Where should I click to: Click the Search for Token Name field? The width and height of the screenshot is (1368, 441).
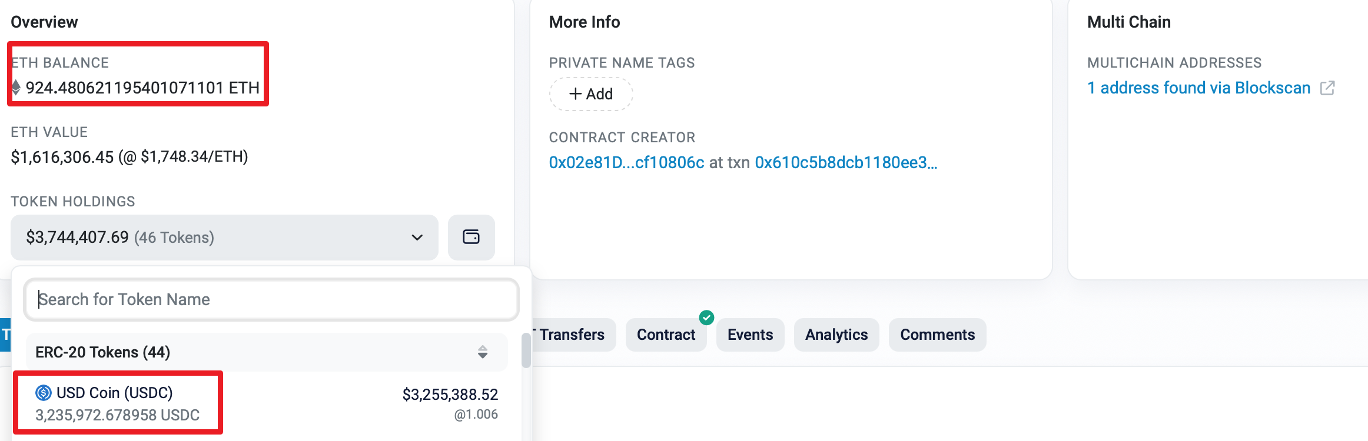(x=271, y=299)
